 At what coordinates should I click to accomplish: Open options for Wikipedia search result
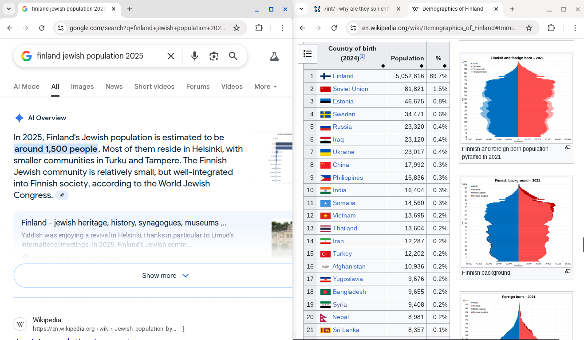[183, 329]
